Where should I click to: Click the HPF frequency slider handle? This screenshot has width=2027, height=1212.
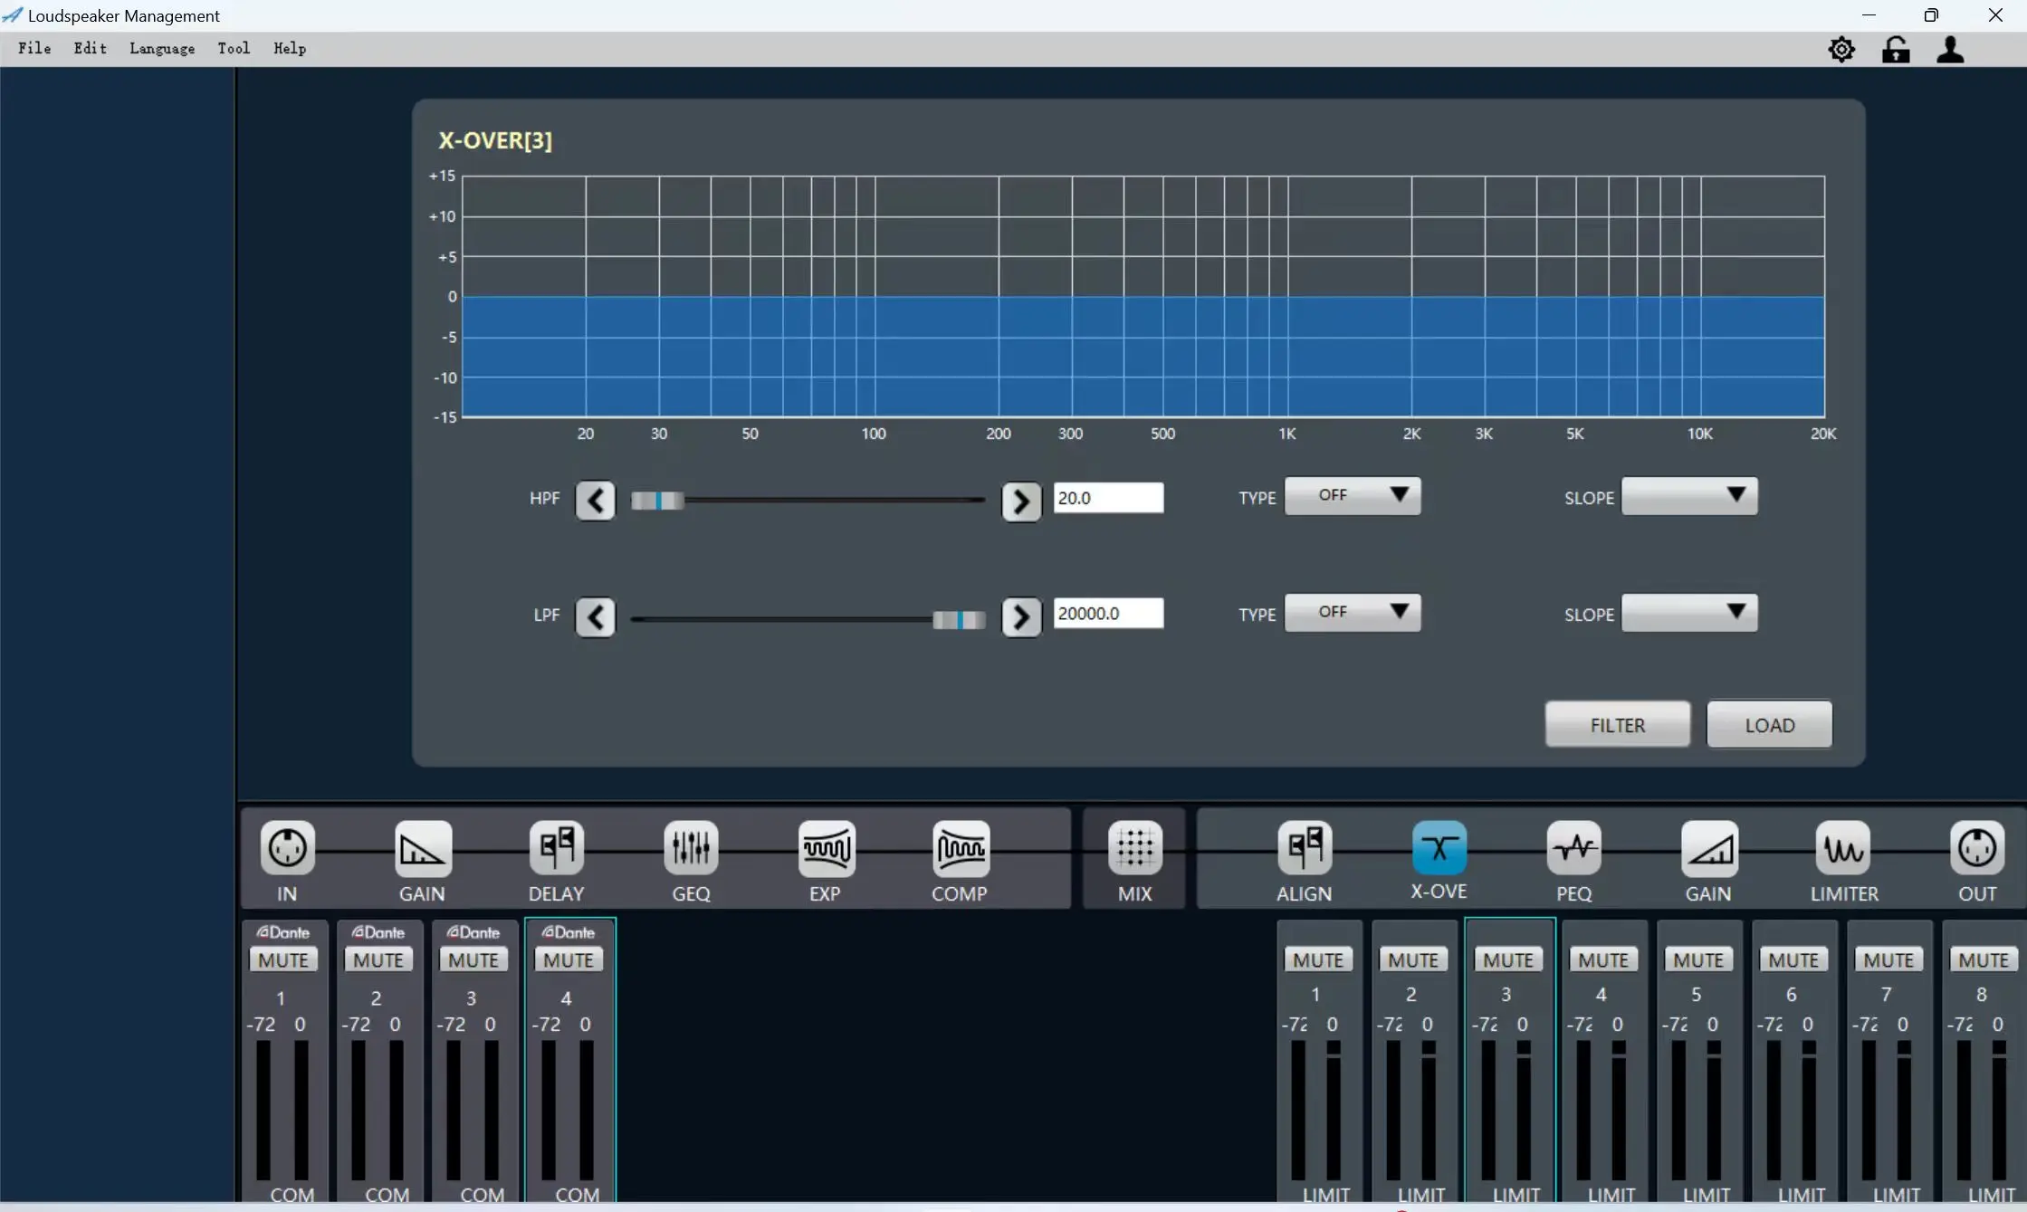click(x=657, y=501)
